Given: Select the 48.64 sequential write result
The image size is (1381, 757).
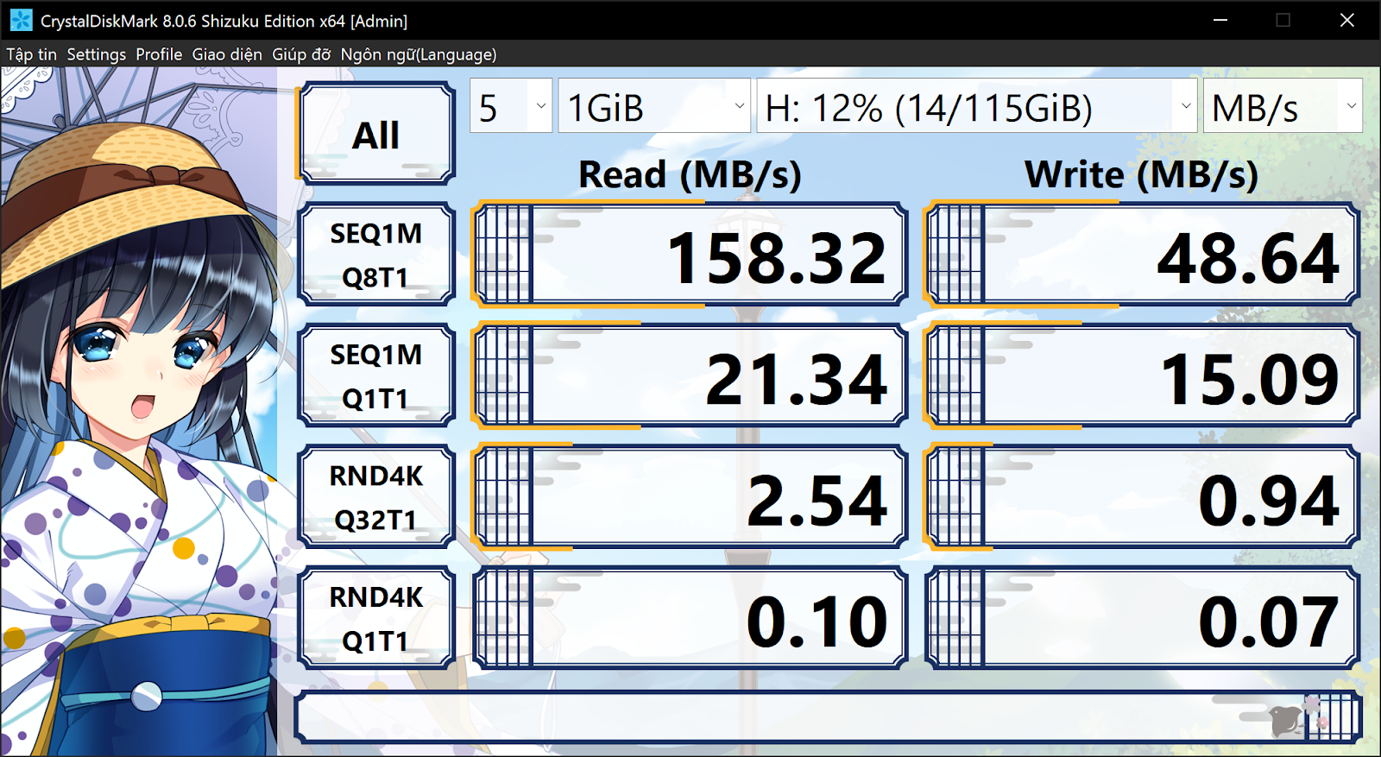Looking at the screenshot, I should click(1142, 255).
